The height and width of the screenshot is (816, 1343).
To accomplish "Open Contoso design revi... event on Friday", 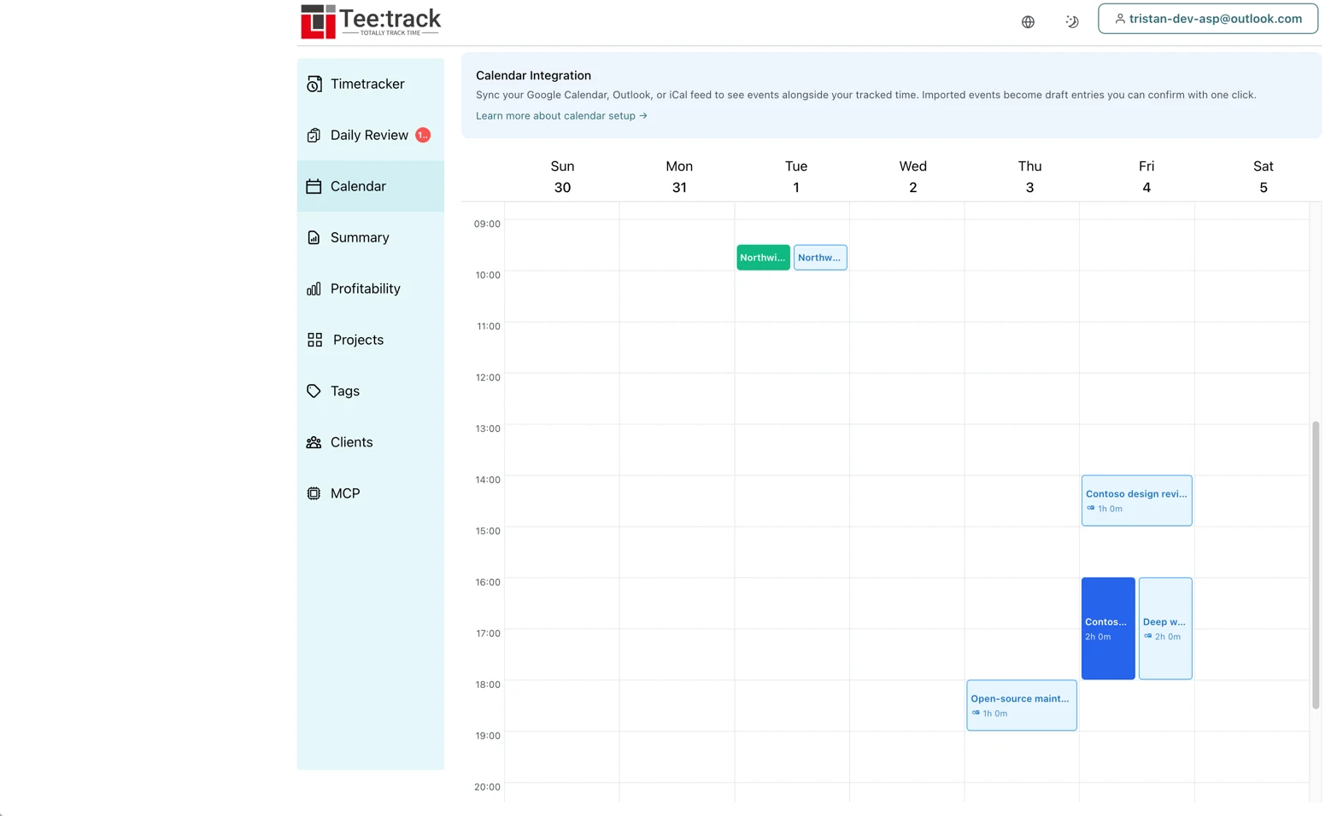I will (1136, 500).
